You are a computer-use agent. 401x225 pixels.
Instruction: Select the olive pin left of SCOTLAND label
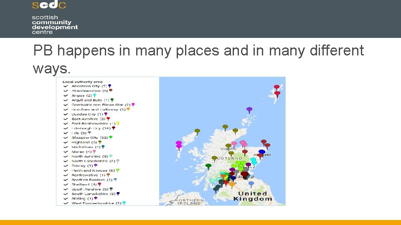tap(214, 159)
